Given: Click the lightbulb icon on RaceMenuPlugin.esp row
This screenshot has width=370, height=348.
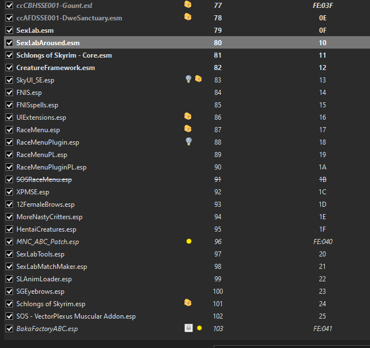Looking at the screenshot, I should pyautogui.click(x=189, y=141).
